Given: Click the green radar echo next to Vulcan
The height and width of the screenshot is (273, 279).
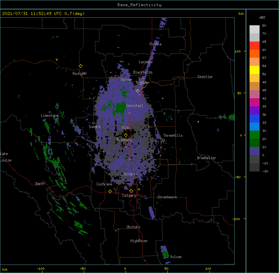Looking at the screenshot, I should 166,254.
